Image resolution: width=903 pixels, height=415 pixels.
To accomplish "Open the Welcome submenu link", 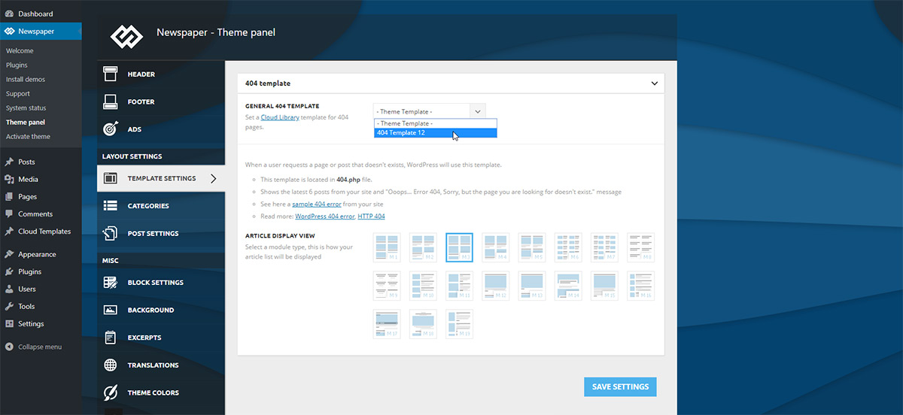I will (x=20, y=51).
